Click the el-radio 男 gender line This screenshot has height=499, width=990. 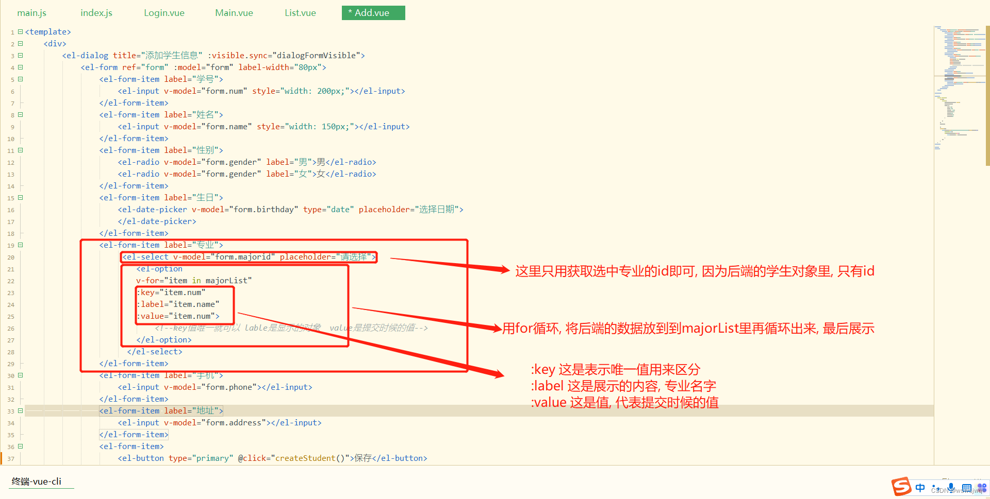click(247, 162)
